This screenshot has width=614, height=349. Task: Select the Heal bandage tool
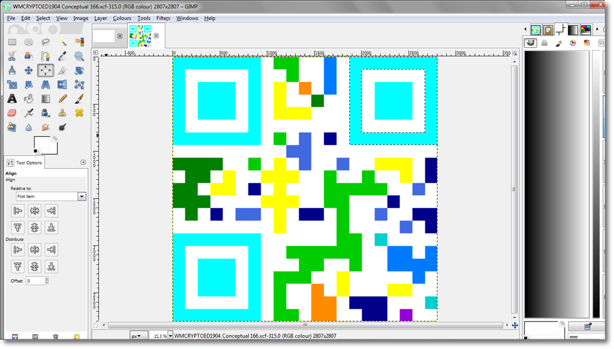coord(80,113)
